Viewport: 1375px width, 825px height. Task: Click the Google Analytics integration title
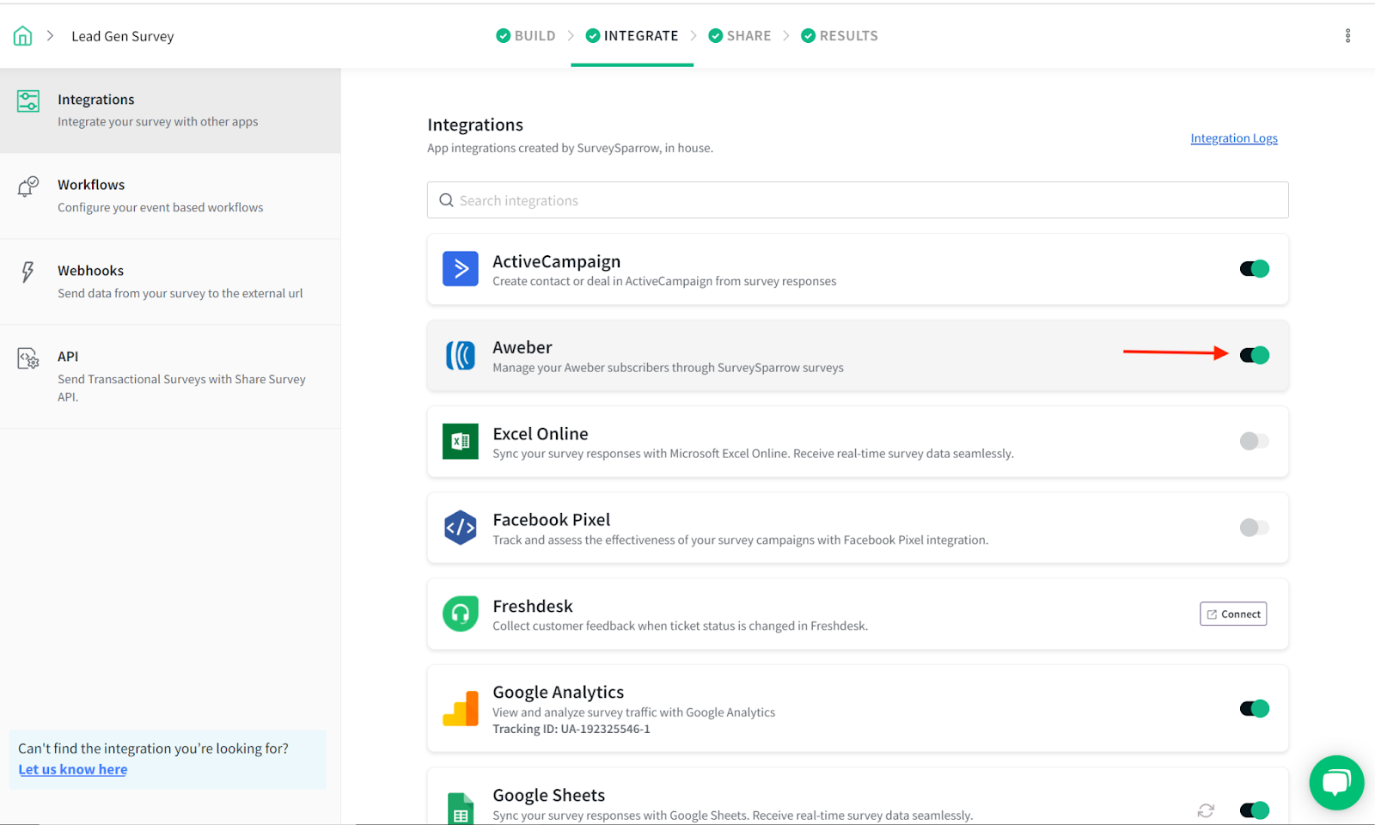click(x=559, y=693)
